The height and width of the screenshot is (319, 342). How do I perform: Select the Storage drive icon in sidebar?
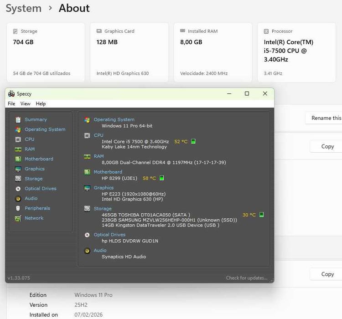tap(18, 179)
